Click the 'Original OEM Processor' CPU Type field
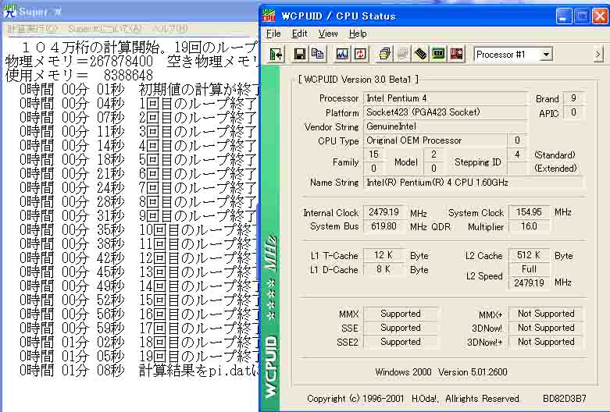The image size is (610, 412). tap(435, 140)
